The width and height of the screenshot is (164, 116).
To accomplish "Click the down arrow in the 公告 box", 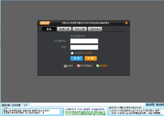I will tap(61, 113).
